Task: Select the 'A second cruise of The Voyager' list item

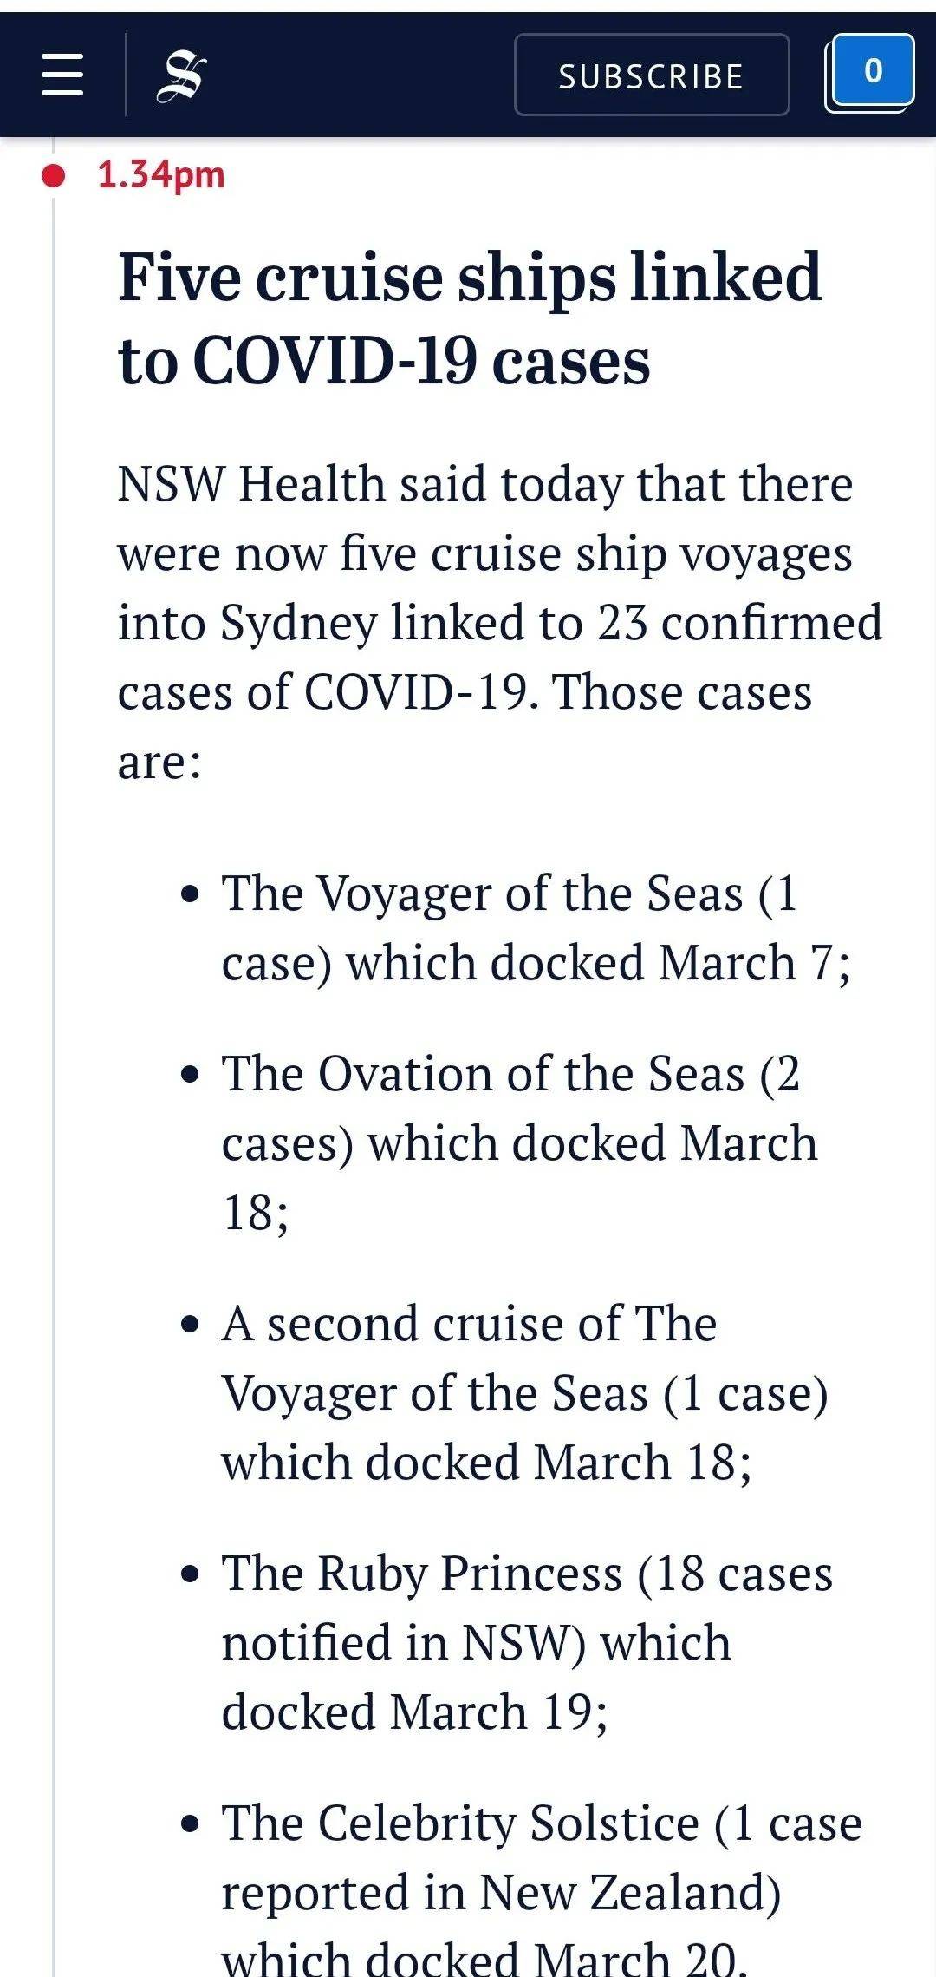Action: click(x=525, y=1392)
